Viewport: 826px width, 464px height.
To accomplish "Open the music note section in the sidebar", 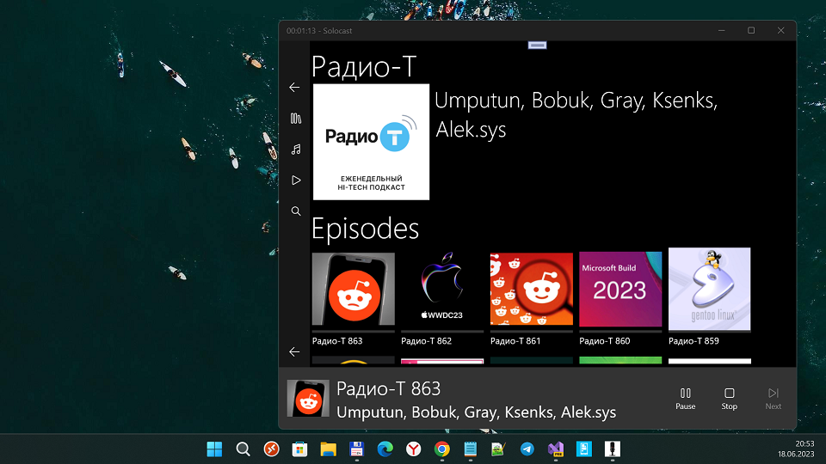I will (x=295, y=150).
